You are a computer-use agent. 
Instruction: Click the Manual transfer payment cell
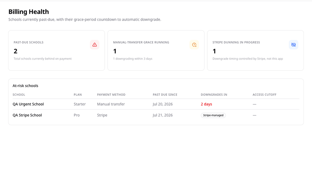[111, 104]
